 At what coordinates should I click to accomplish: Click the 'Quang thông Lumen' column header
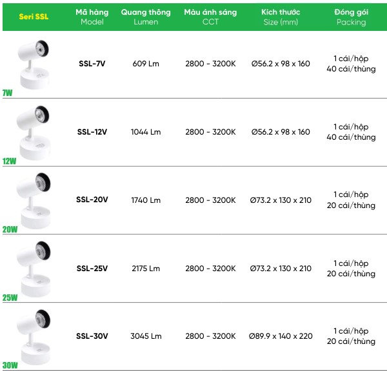(x=146, y=17)
